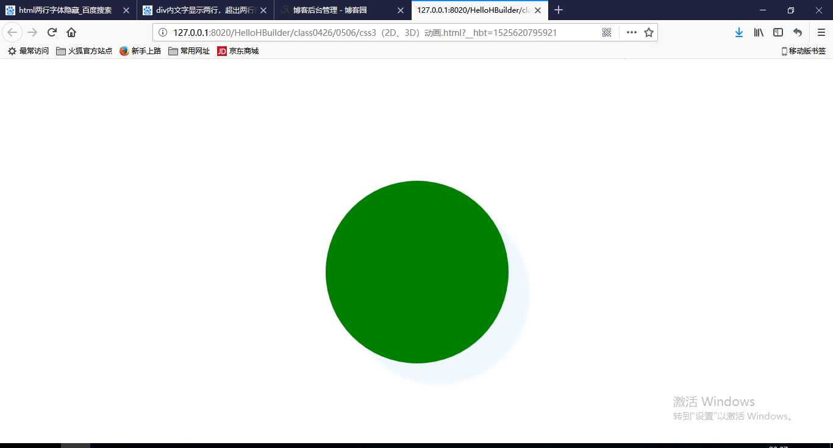Open the 常用网址 bookmark folder
Screen dimensions: 833x448
189,51
